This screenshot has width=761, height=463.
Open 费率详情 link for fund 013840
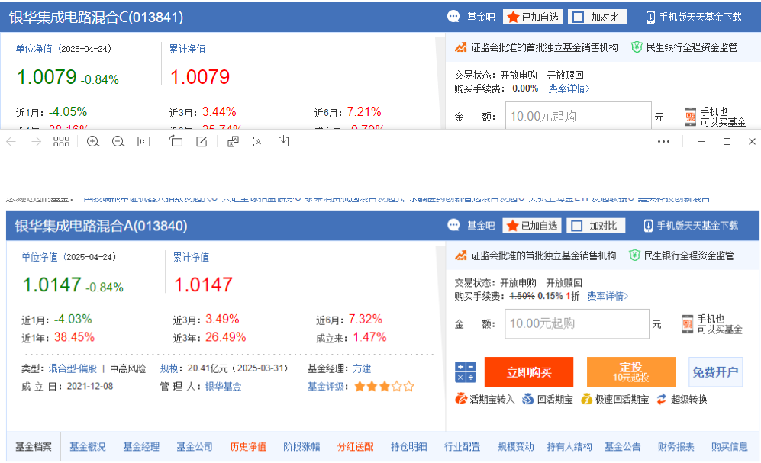tap(608, 296)
